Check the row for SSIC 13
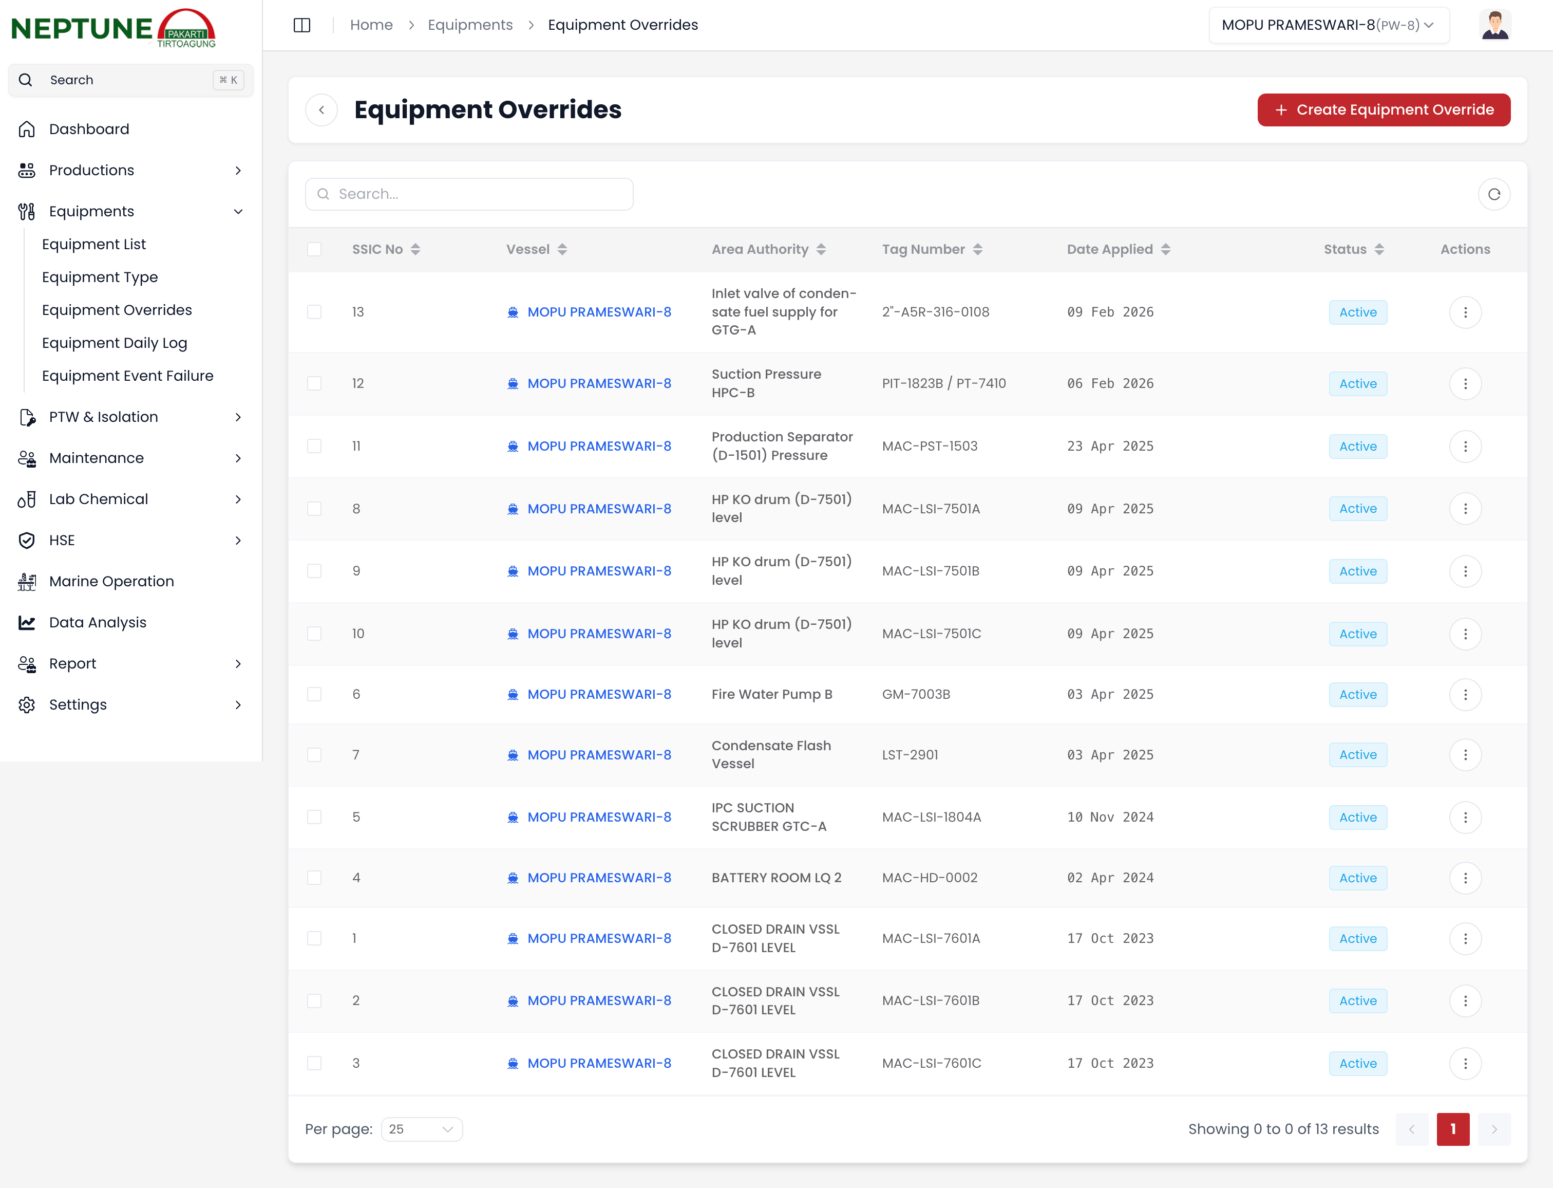Image resolution: width=1553 pixels, height=1188 pixels. coord(314,312)
